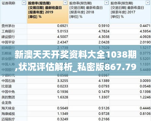The width and height of the screenshot is (151, 121).
Task: Click 工商银行 2018 value 4.7824
Action: point(104,31)
